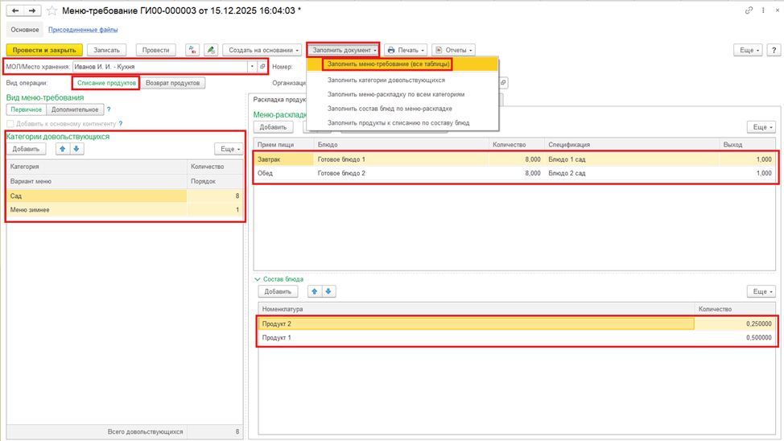Select the Обед meal cell
This screenshot has height=441, width=784.
tap(283, 174)
